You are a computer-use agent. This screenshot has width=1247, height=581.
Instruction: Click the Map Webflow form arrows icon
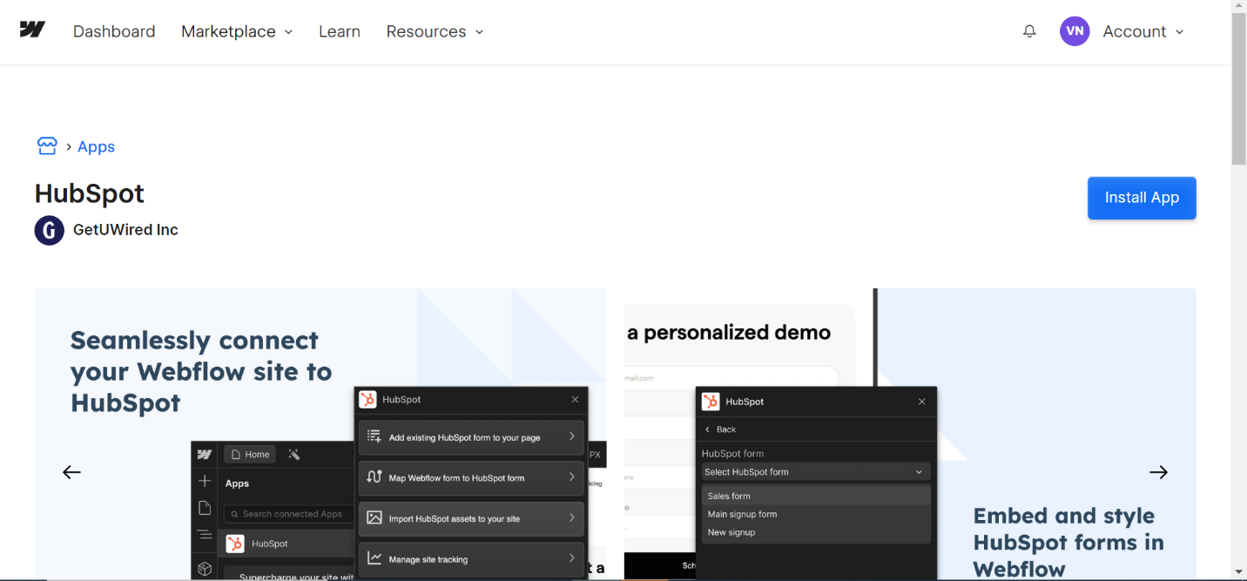[x=374, y=476]
